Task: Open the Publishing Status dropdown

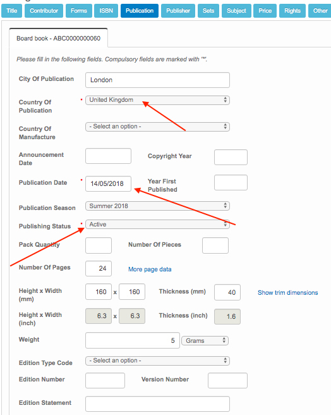Action: point(157,224)
